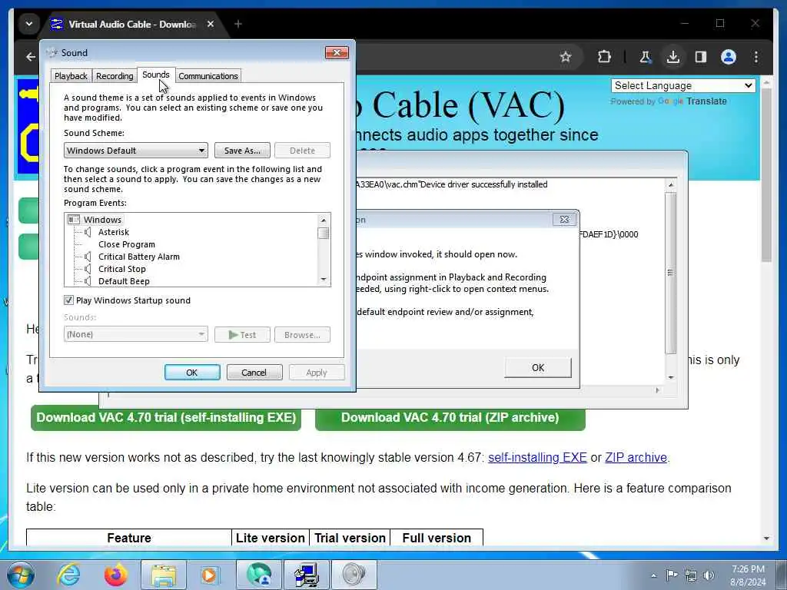Screen dimensions: 787x590
Task: Open the Select Language dropdown
Action: 683,86
